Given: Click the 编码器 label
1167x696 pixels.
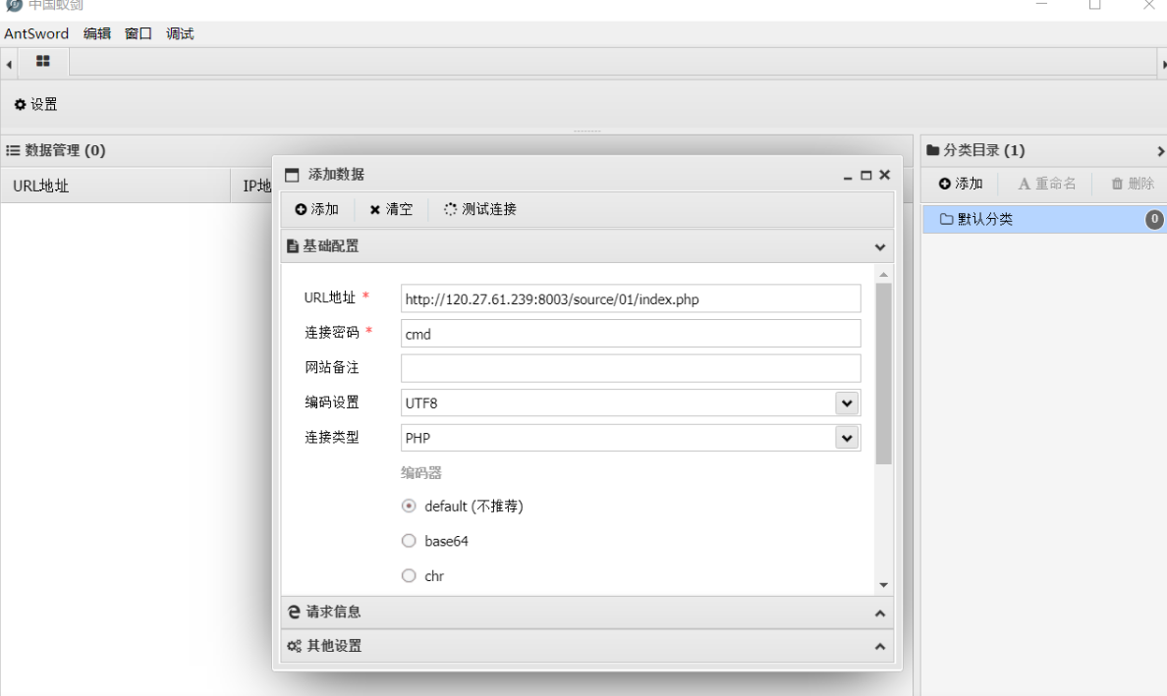Looking at the screenshot, I should coord(421,473).
